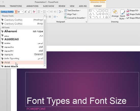This screenshot has height=111, width=140.
Task: Click the Increase Font Size icon
Action: (x=25, y=12)
